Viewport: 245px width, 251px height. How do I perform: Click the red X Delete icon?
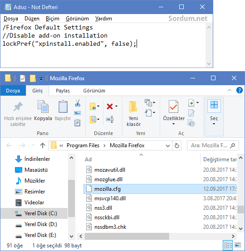[x=110, y=106]
